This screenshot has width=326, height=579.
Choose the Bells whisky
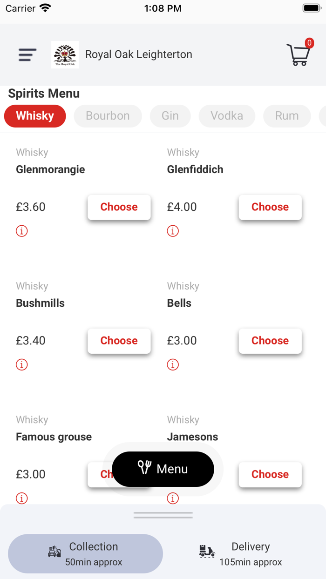click(270, 341)
